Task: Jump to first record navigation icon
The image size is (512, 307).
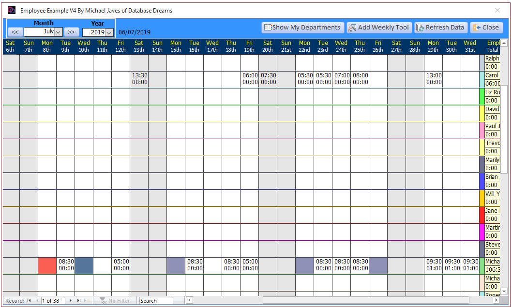Action: 30,301
